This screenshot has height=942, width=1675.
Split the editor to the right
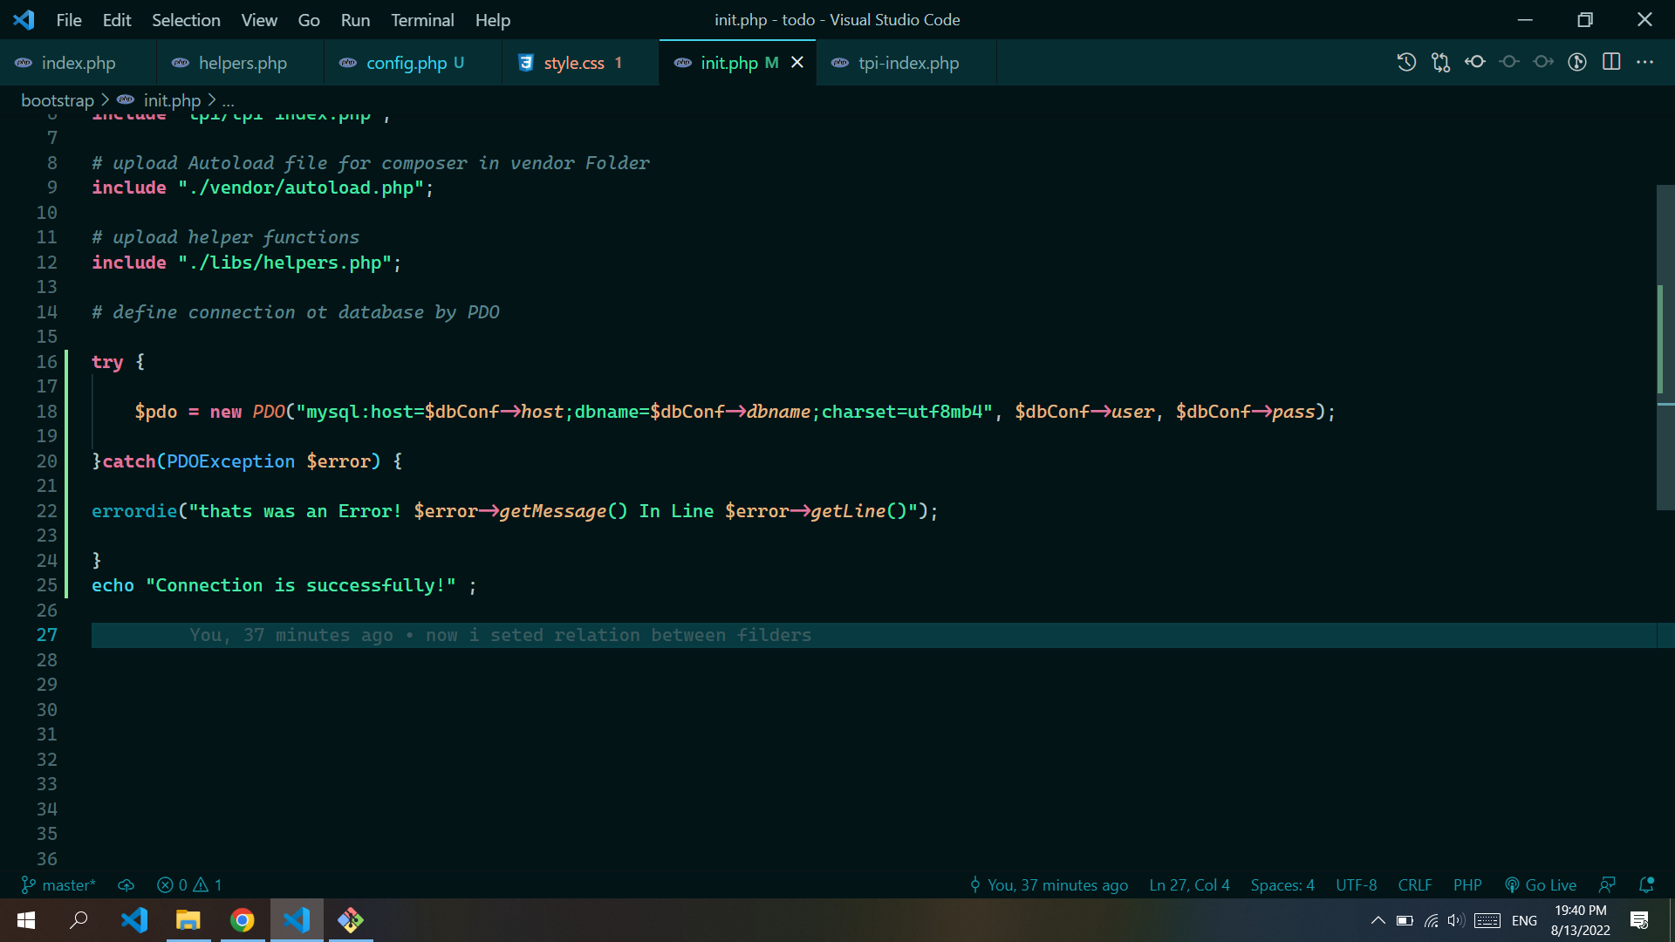(x=1611, y=62)
